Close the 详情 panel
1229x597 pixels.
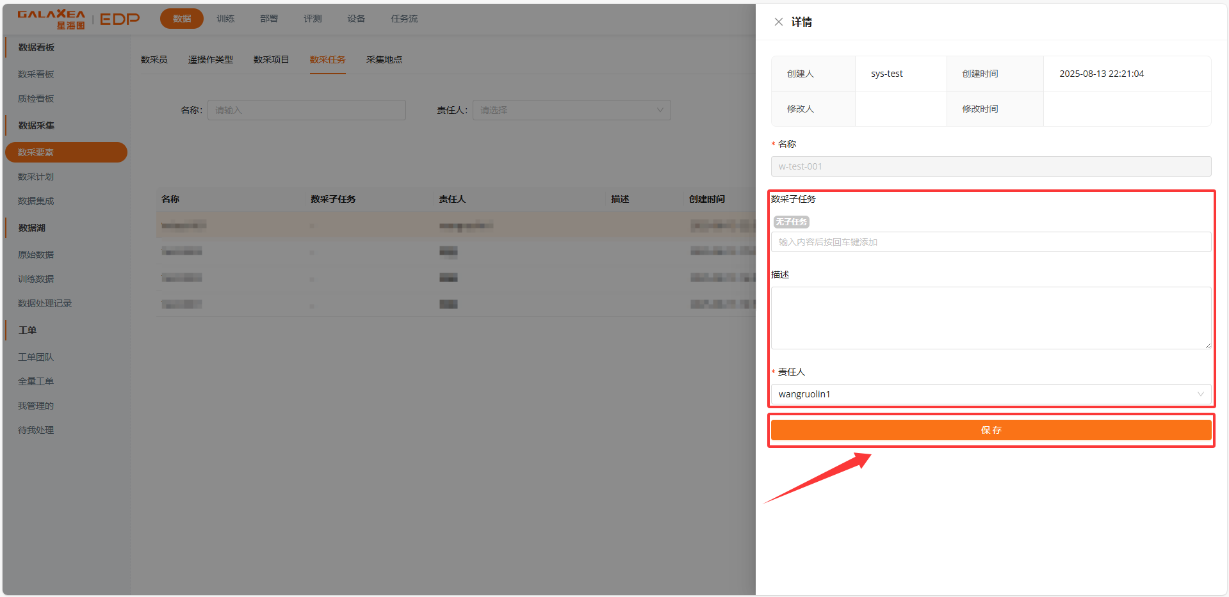click(x=778, y=21)
